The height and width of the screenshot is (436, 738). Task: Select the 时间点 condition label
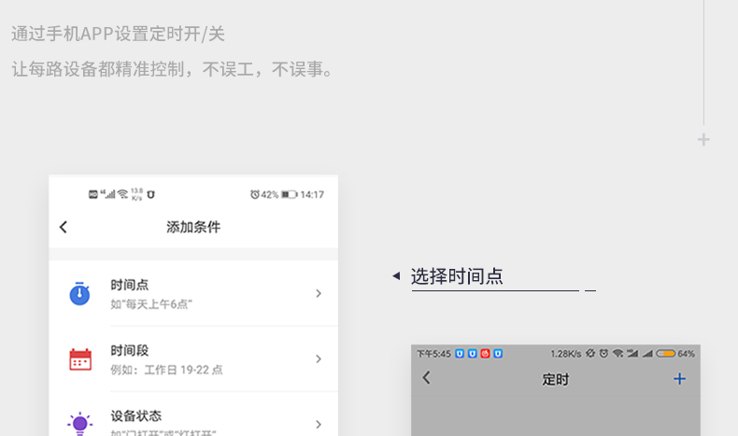click(129, 285)
